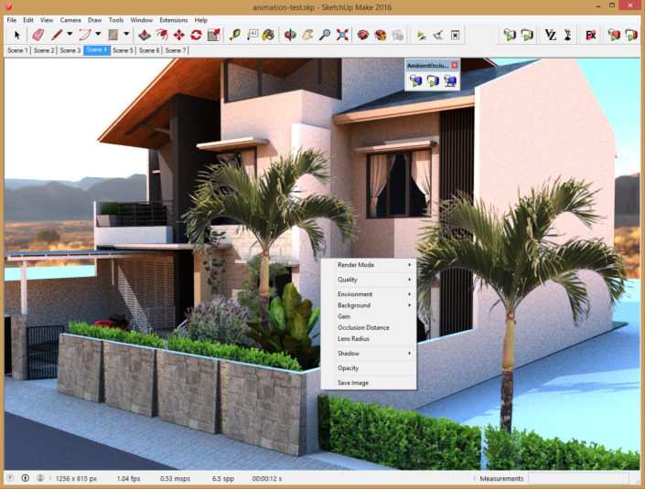This screenshot has height=489, width=645.
Task: Pick the Eraser tool
Action: tap(38, 35)
